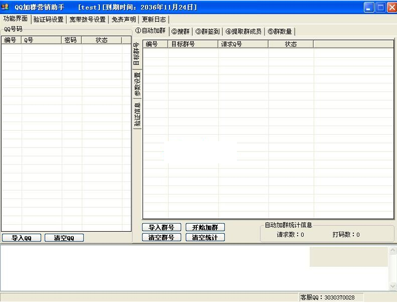The image size is (397, 303).
Task: View the 更新日志 tab
Action: point(154,20)
